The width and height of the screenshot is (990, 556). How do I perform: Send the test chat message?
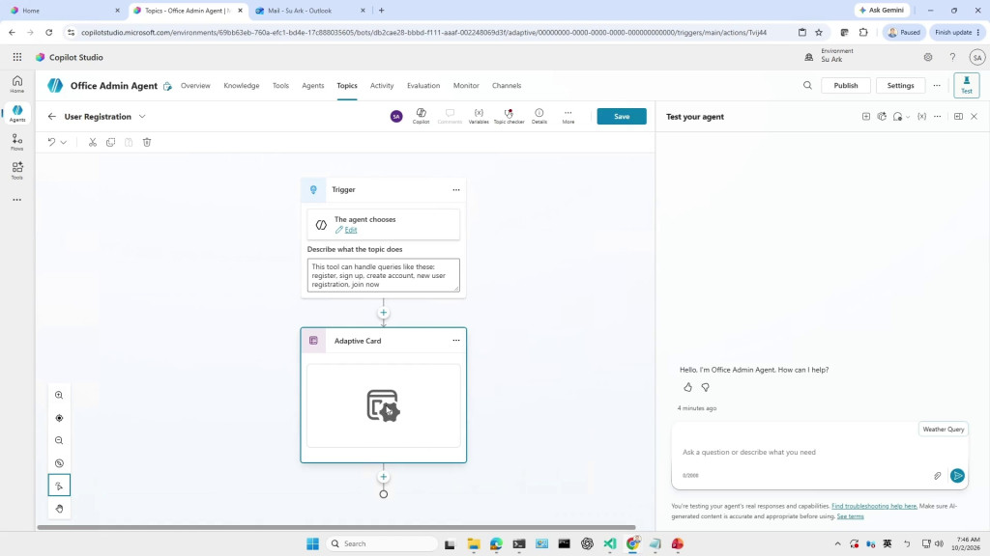point(957,476)
